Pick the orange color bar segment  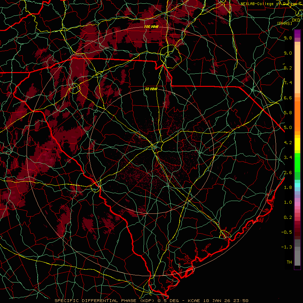[297, 116]
